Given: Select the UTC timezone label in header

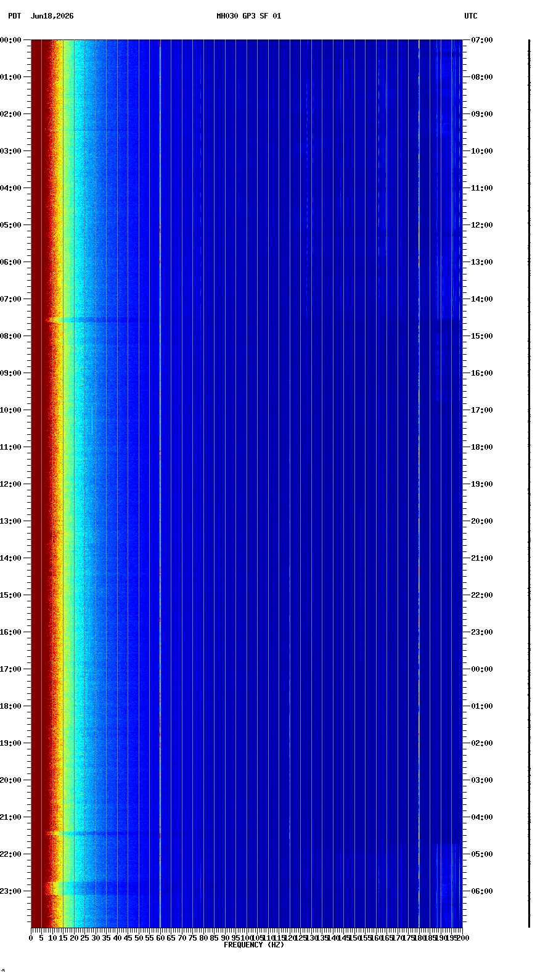Looking at the screenshot, I should coord(471,16).
